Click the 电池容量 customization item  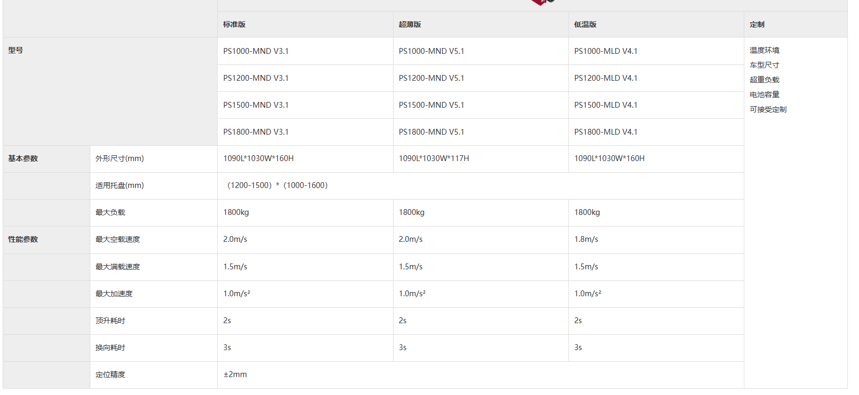tap(764, 95)
